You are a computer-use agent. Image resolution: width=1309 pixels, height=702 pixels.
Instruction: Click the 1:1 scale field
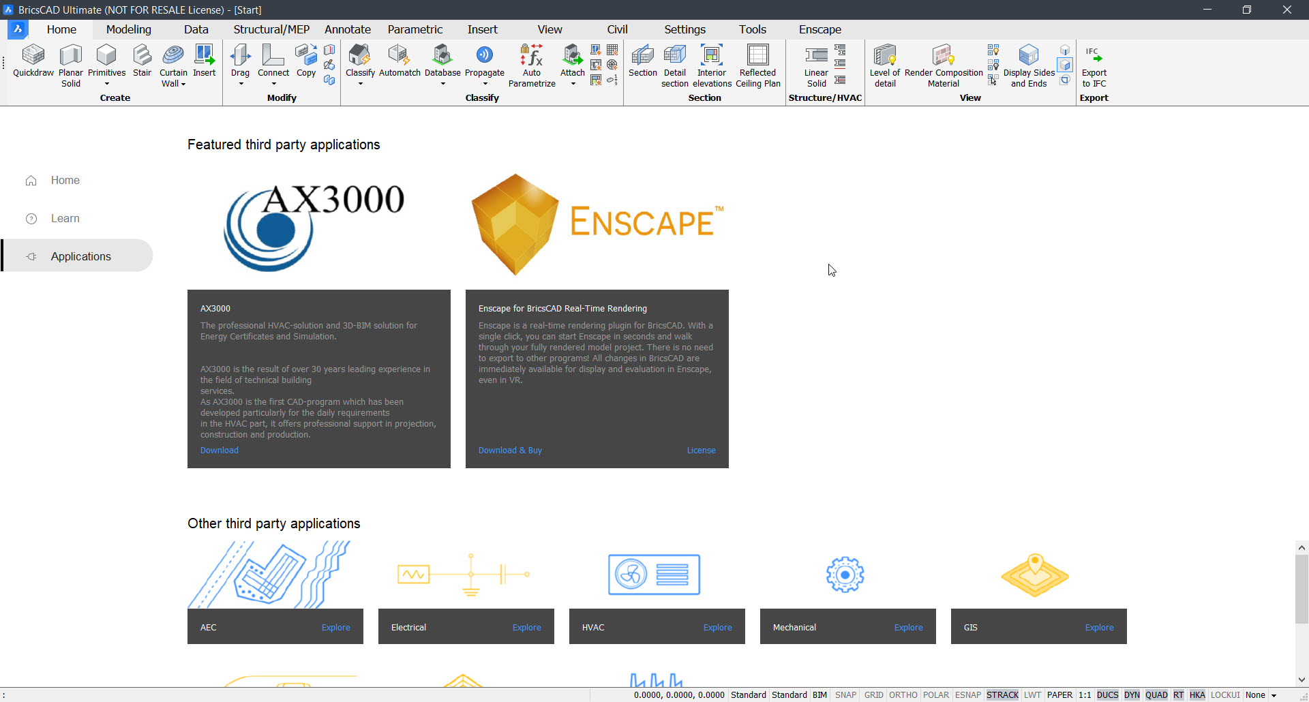click(1085, 695)
